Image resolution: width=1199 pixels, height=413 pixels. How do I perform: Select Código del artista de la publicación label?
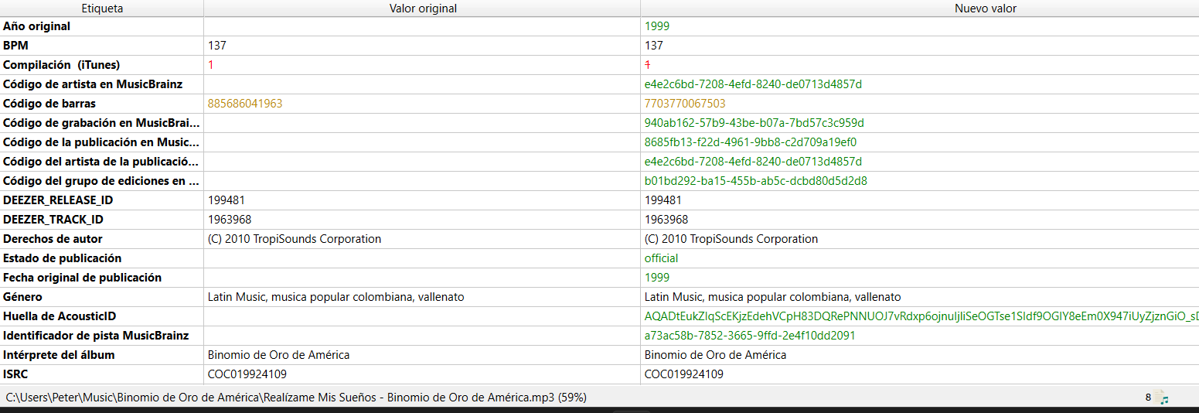pyautogui.click(x=101, y=162)
